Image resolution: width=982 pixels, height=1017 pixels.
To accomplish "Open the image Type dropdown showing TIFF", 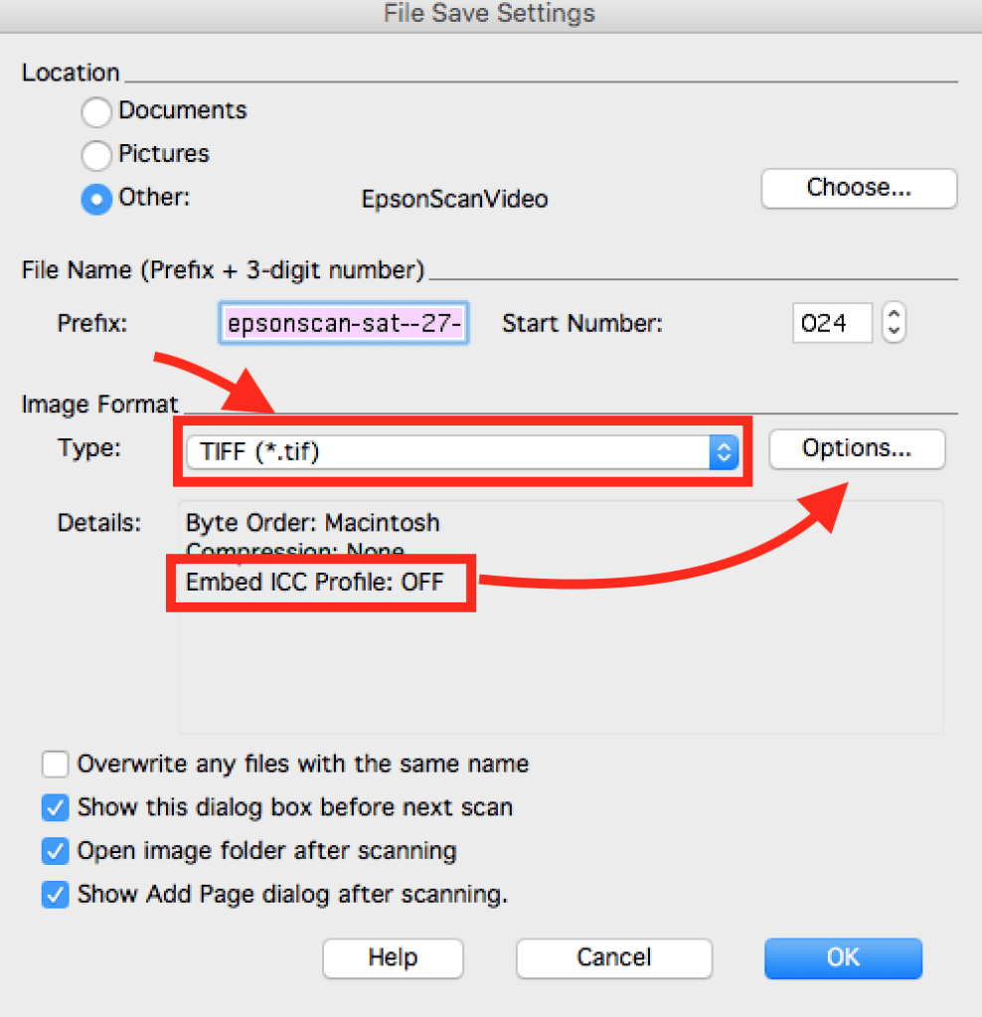I will [462, 452].
